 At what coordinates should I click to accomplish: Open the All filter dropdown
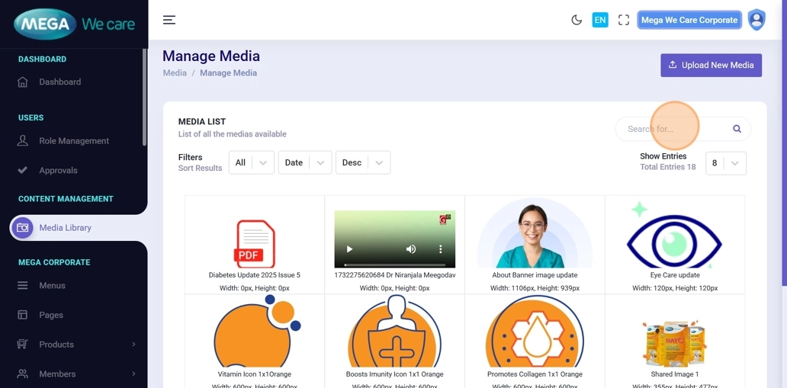coord(251,162)
